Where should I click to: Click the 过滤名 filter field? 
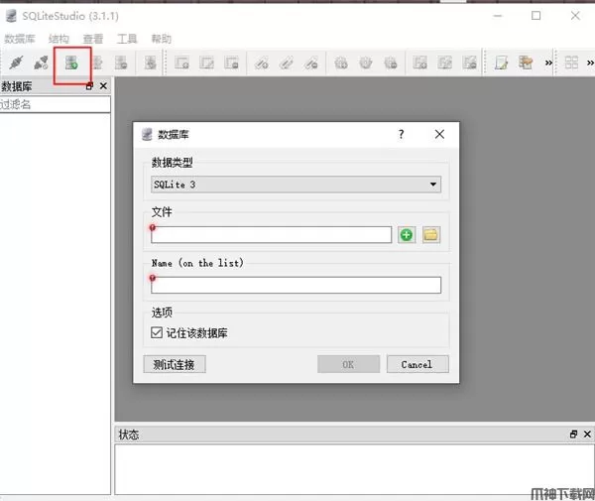tap(55, 104)
